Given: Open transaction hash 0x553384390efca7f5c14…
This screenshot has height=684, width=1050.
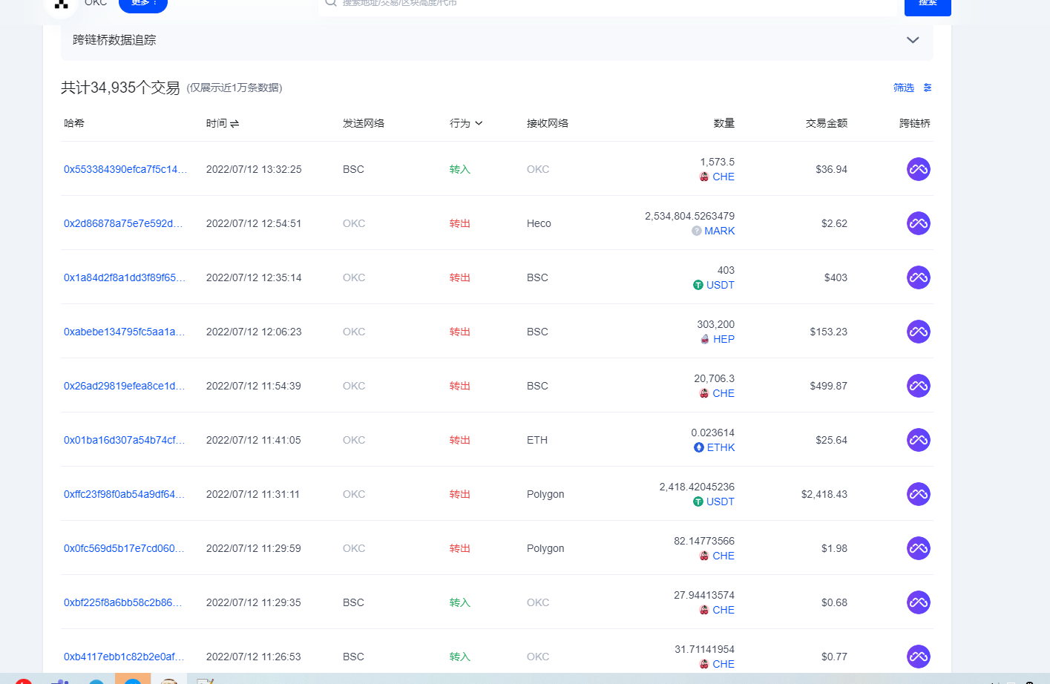Looking at the screenshot, I should coord(125,169).
